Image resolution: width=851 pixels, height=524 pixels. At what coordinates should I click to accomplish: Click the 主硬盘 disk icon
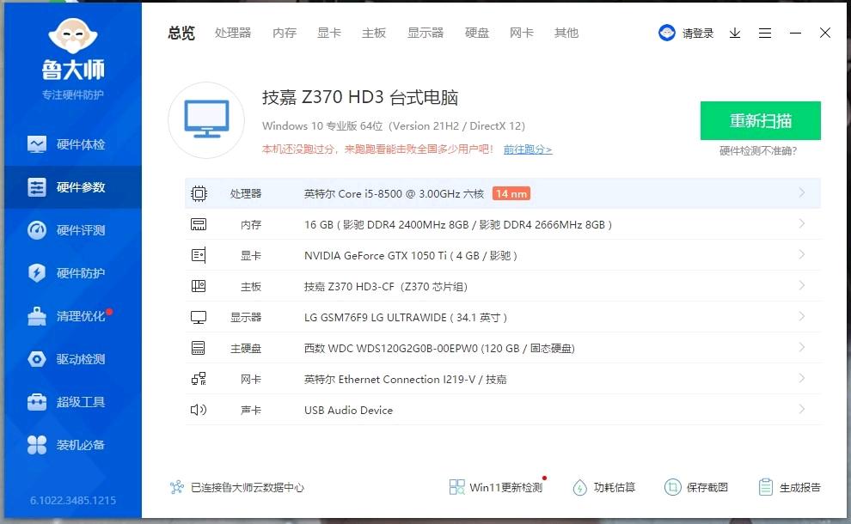pyautogui.click(x=199, y=348)
